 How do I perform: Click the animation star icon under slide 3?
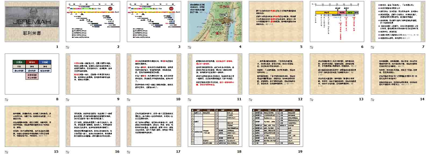[x=128, y=47]
